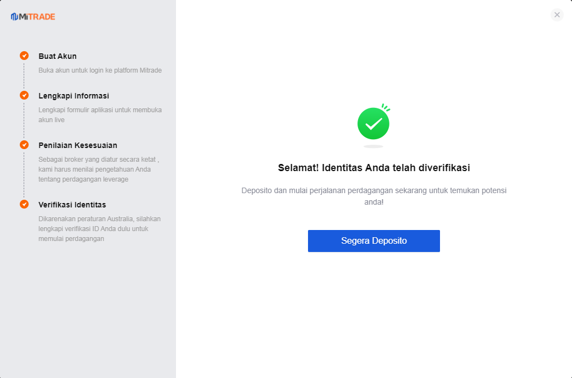This screenshot has width=572, height=378.
Task: Click the MiTRADE wordmark text
Action: click(37, 17)
